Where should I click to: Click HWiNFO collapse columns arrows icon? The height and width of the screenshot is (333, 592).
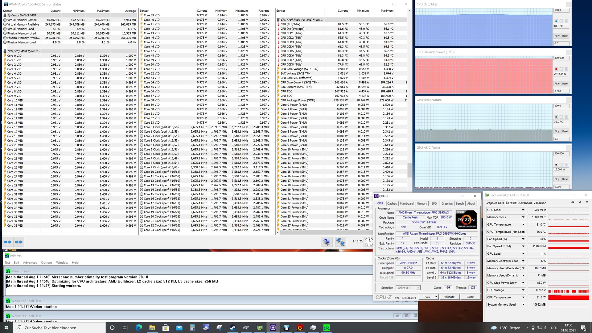point(19,242)
